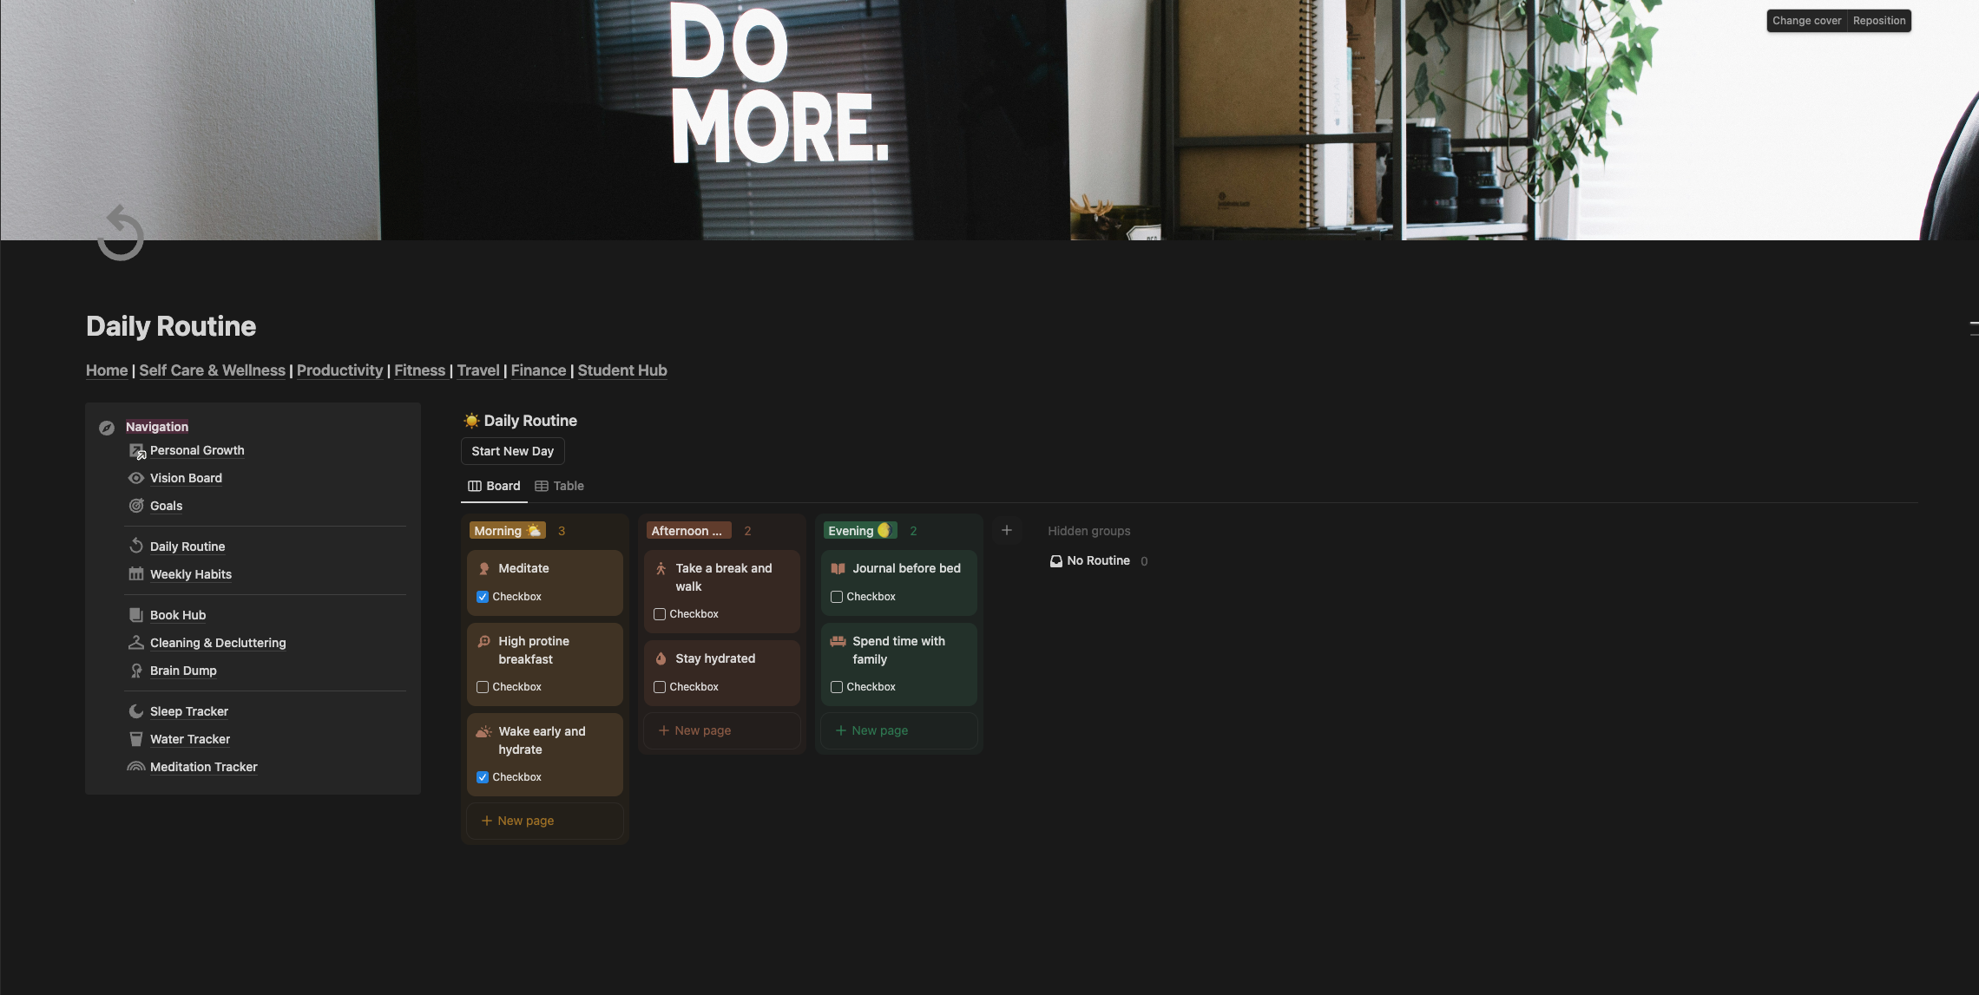Click the Weekly Habits calendar icon

tap(136, 574)
